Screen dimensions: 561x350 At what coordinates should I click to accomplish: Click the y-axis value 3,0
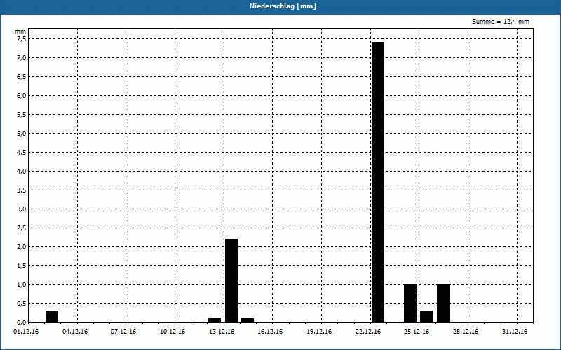[22, 209]
